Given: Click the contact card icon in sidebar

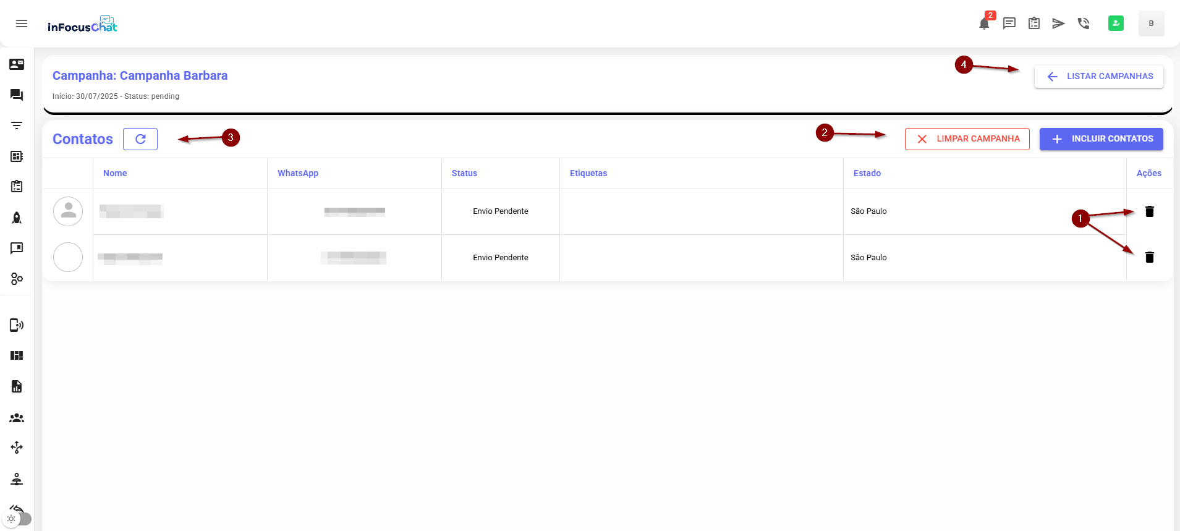Looking at the screenshot, I should tap(17, 64).
